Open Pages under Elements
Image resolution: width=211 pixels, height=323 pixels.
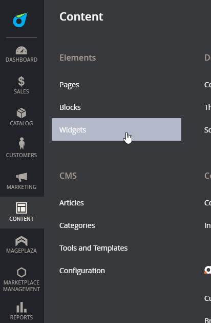(x=69, y=85)
